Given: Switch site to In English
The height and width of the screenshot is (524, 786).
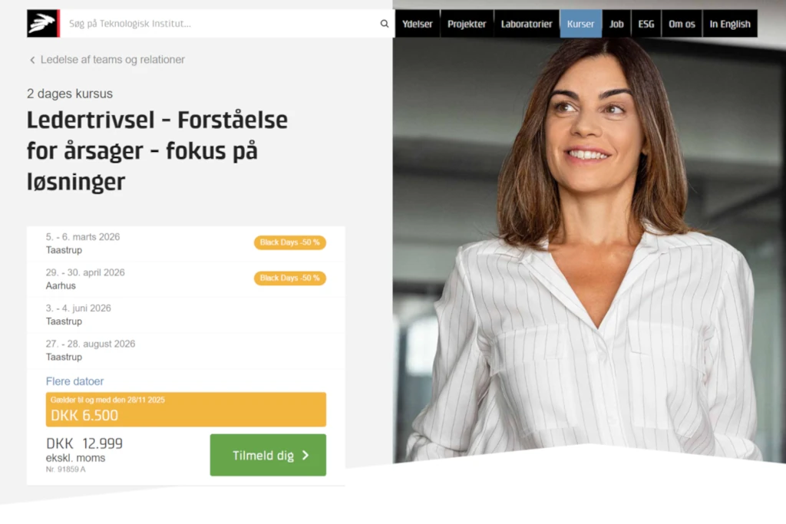Looking at the screenshot, I should 730,24.
